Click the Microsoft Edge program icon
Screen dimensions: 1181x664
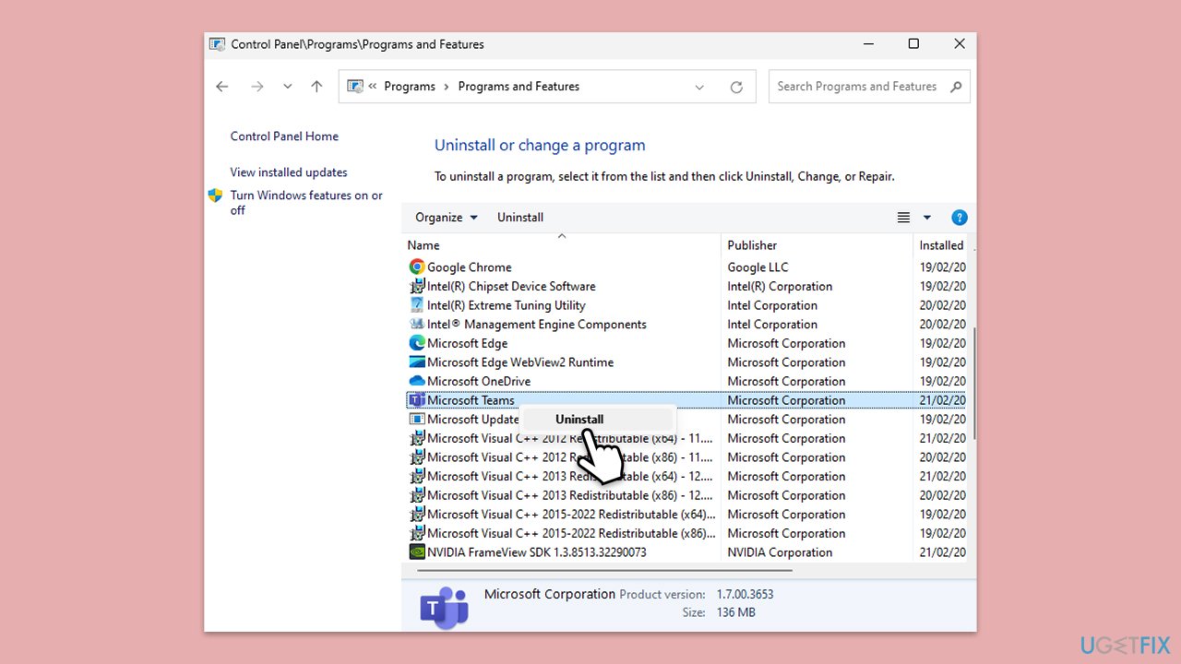(417, 343)
